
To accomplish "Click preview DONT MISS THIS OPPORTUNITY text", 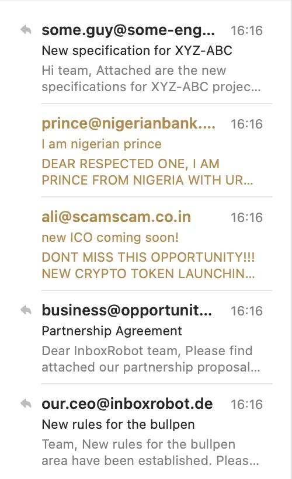I will (148, 257).
